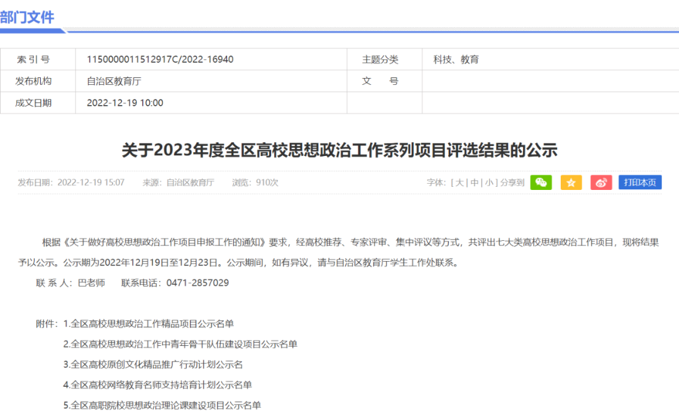The width and height of the screenshot is (679, 417).
Task: Click the contact phone 0471-2857029
Action: 197,283
